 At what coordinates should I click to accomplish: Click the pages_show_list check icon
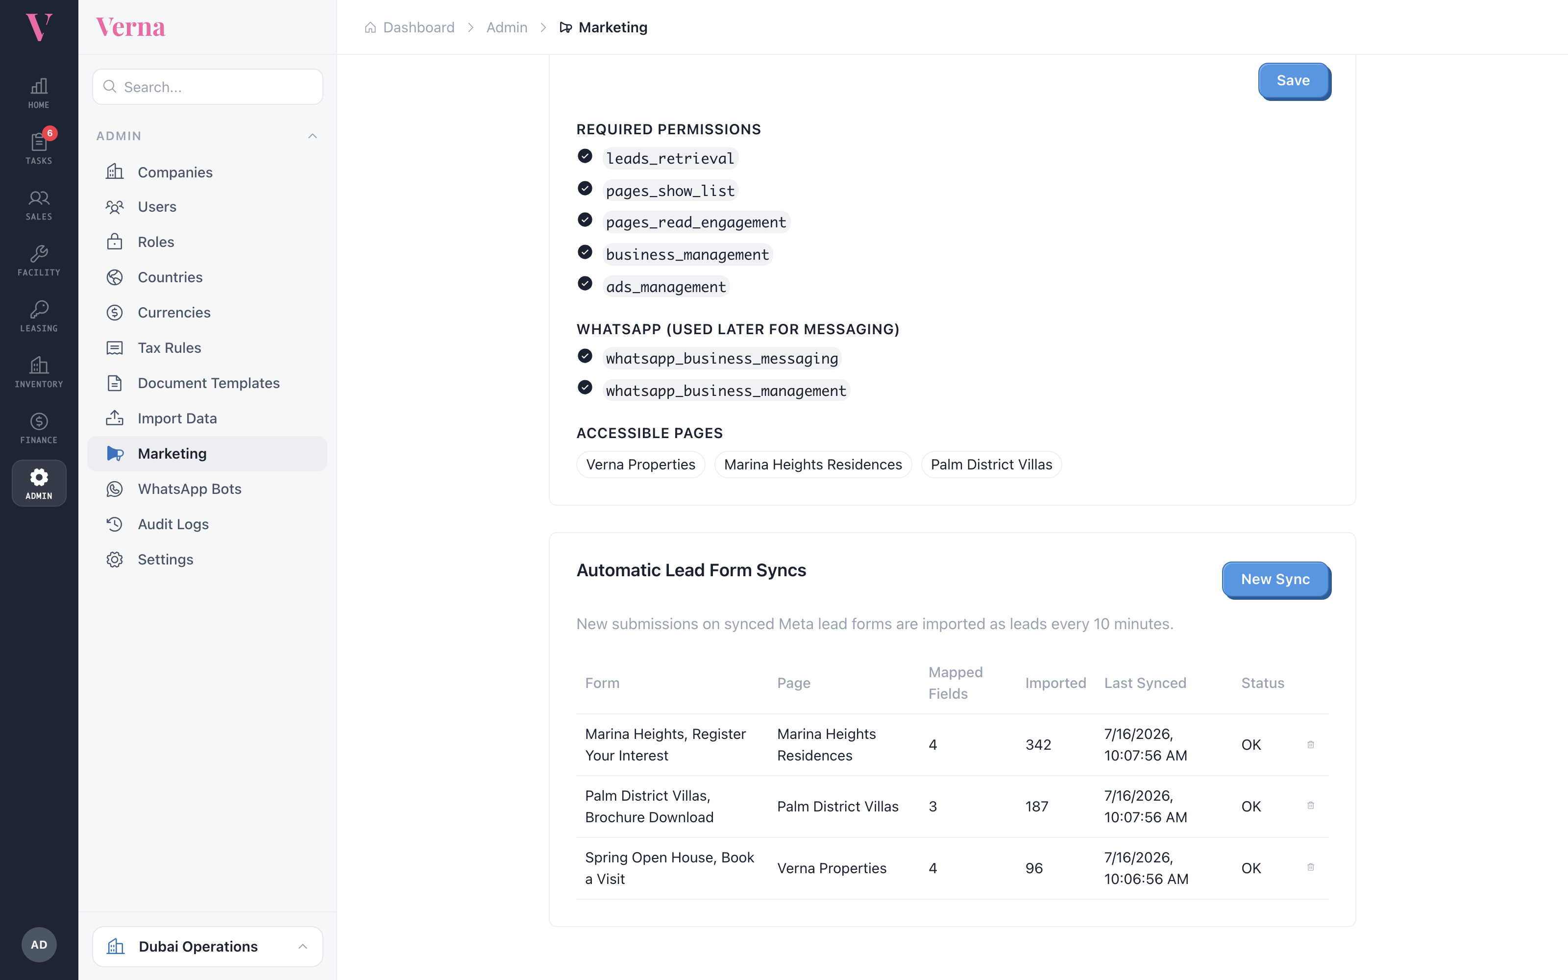click(585, 188)
